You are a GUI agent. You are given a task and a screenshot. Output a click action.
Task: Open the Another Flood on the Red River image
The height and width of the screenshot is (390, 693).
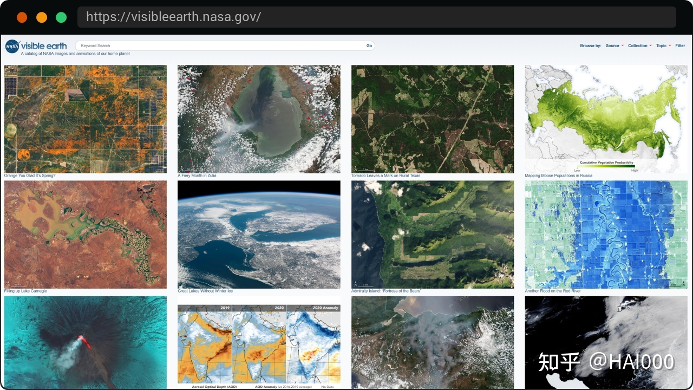point(606,235)
